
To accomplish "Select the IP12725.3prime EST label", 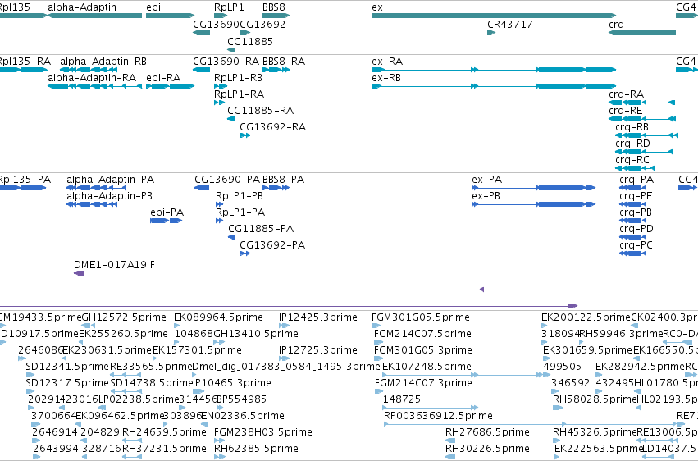I will 318,350.
